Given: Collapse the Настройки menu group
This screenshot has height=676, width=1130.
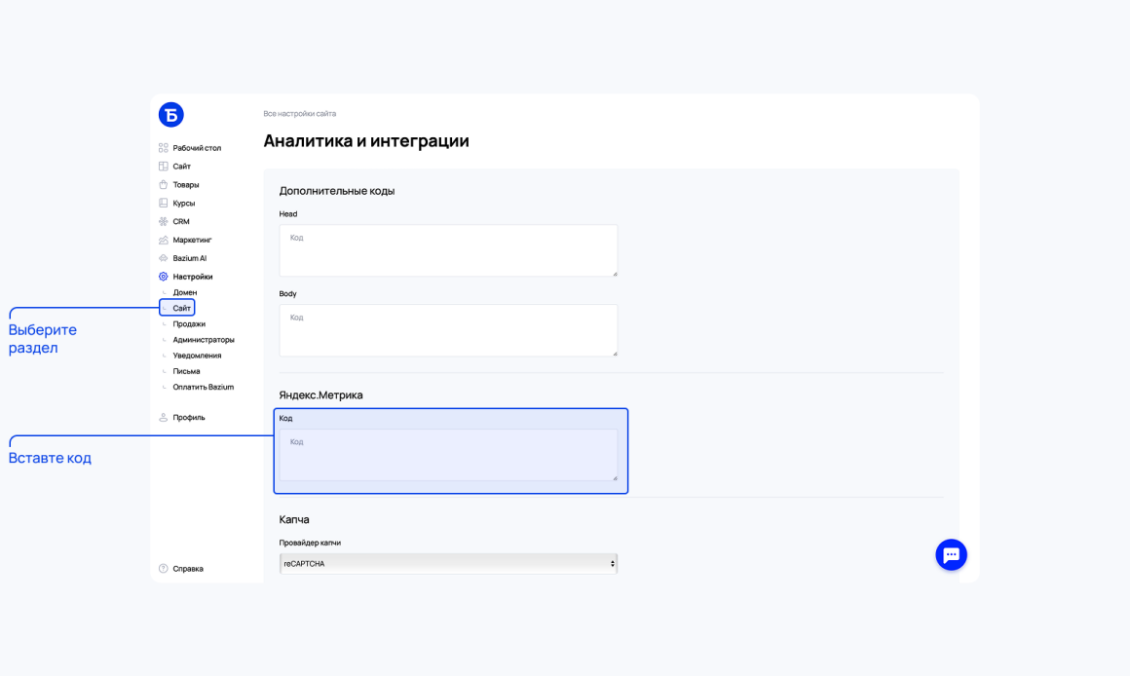Looking at the screenshot, I should pyautogui.click(x=193, y=277).
